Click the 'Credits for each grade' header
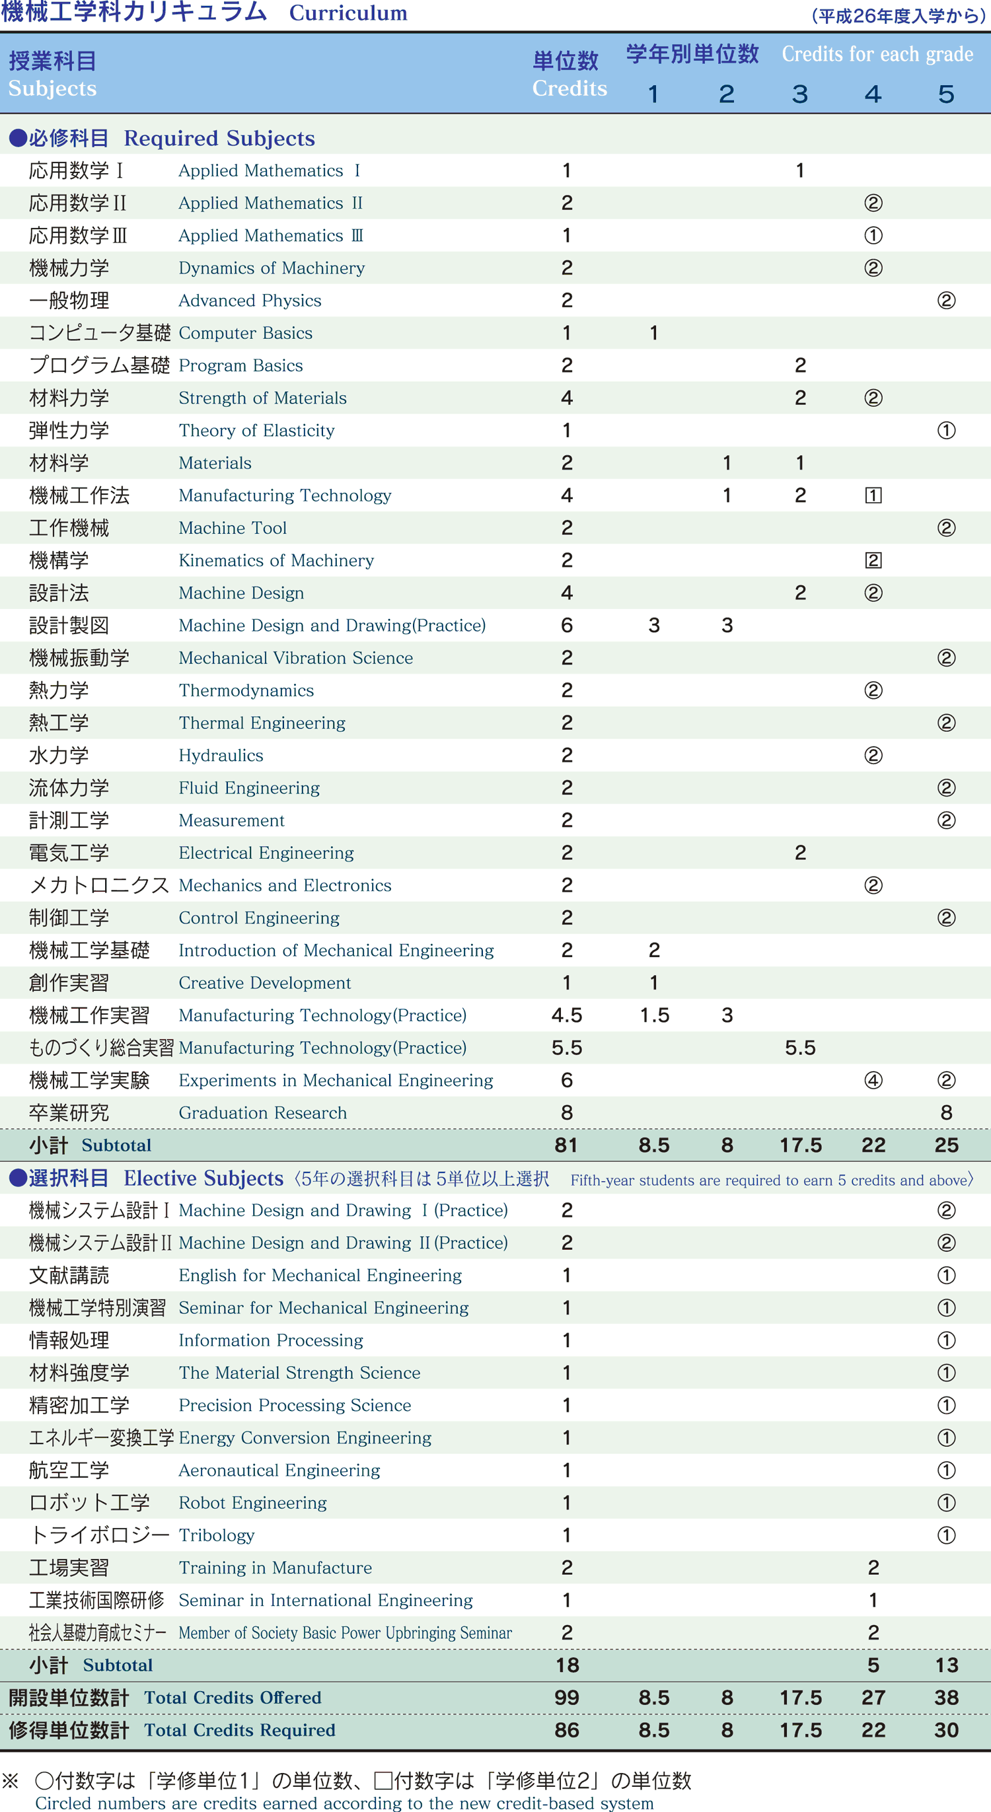This screenshot has width=991, height=1812. pos(878,54)
